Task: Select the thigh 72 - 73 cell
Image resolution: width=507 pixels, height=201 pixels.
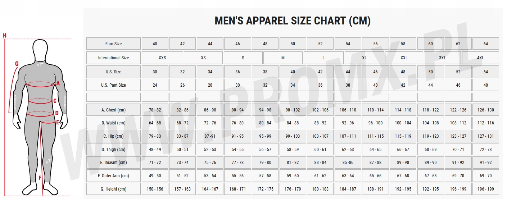Action: pos(486,150)
